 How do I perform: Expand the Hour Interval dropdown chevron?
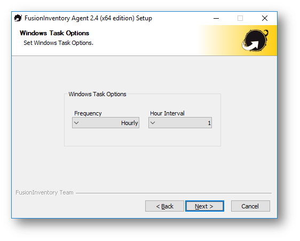tap(153, 123)
